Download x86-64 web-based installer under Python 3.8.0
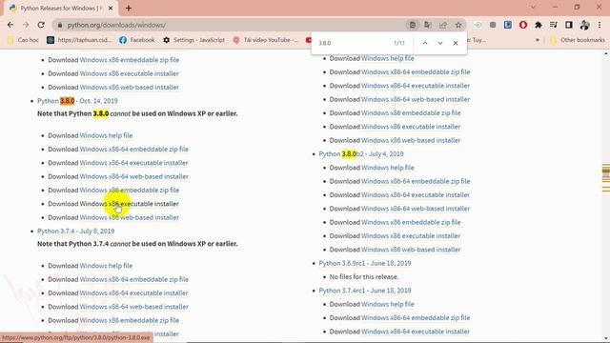 pos(133,176)
